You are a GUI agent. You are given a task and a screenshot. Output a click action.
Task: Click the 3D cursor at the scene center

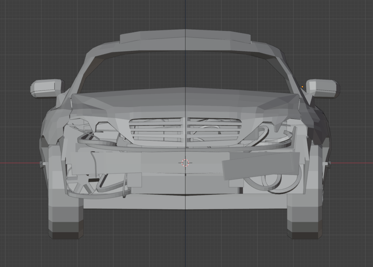pyautogui.click(x=185, y=163)
